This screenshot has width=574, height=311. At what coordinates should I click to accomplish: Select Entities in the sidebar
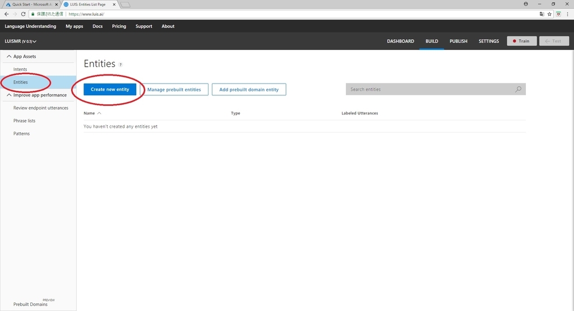[x=21, y=82]
